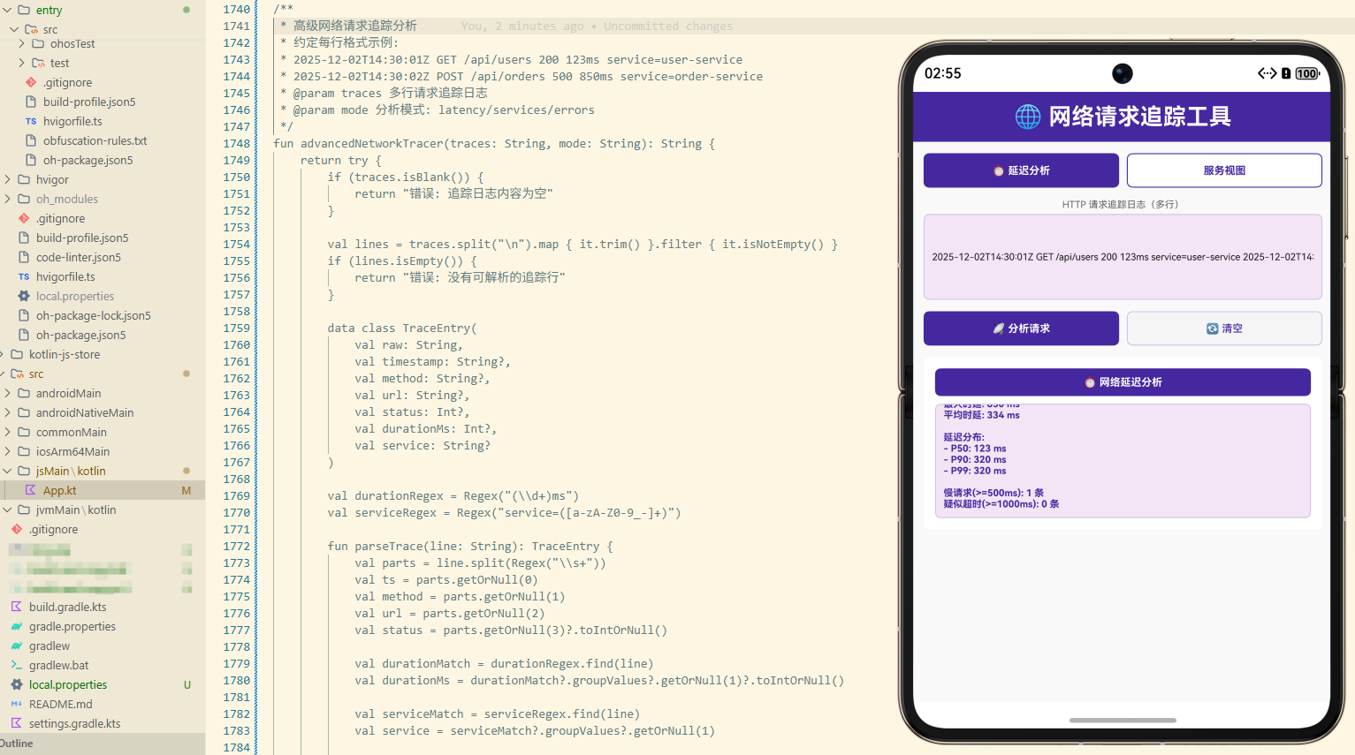The height and width of the screenshot is (755, 1355).
Task: Collapse the src folder under entry
Action: point(14,28)
